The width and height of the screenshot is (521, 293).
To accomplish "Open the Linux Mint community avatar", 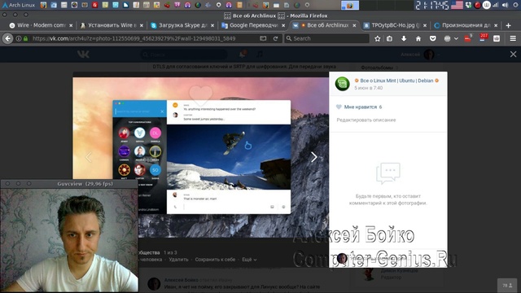I will [x=342, y=84].
